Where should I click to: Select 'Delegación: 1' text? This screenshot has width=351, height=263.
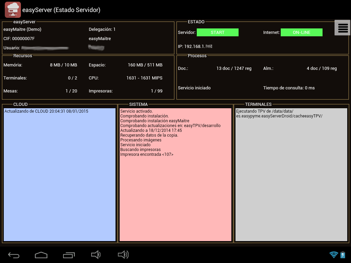102,29
